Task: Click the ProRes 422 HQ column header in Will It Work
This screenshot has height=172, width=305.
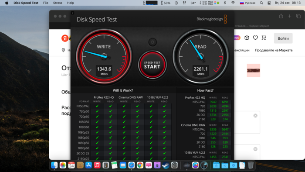Action: (104, 97)
